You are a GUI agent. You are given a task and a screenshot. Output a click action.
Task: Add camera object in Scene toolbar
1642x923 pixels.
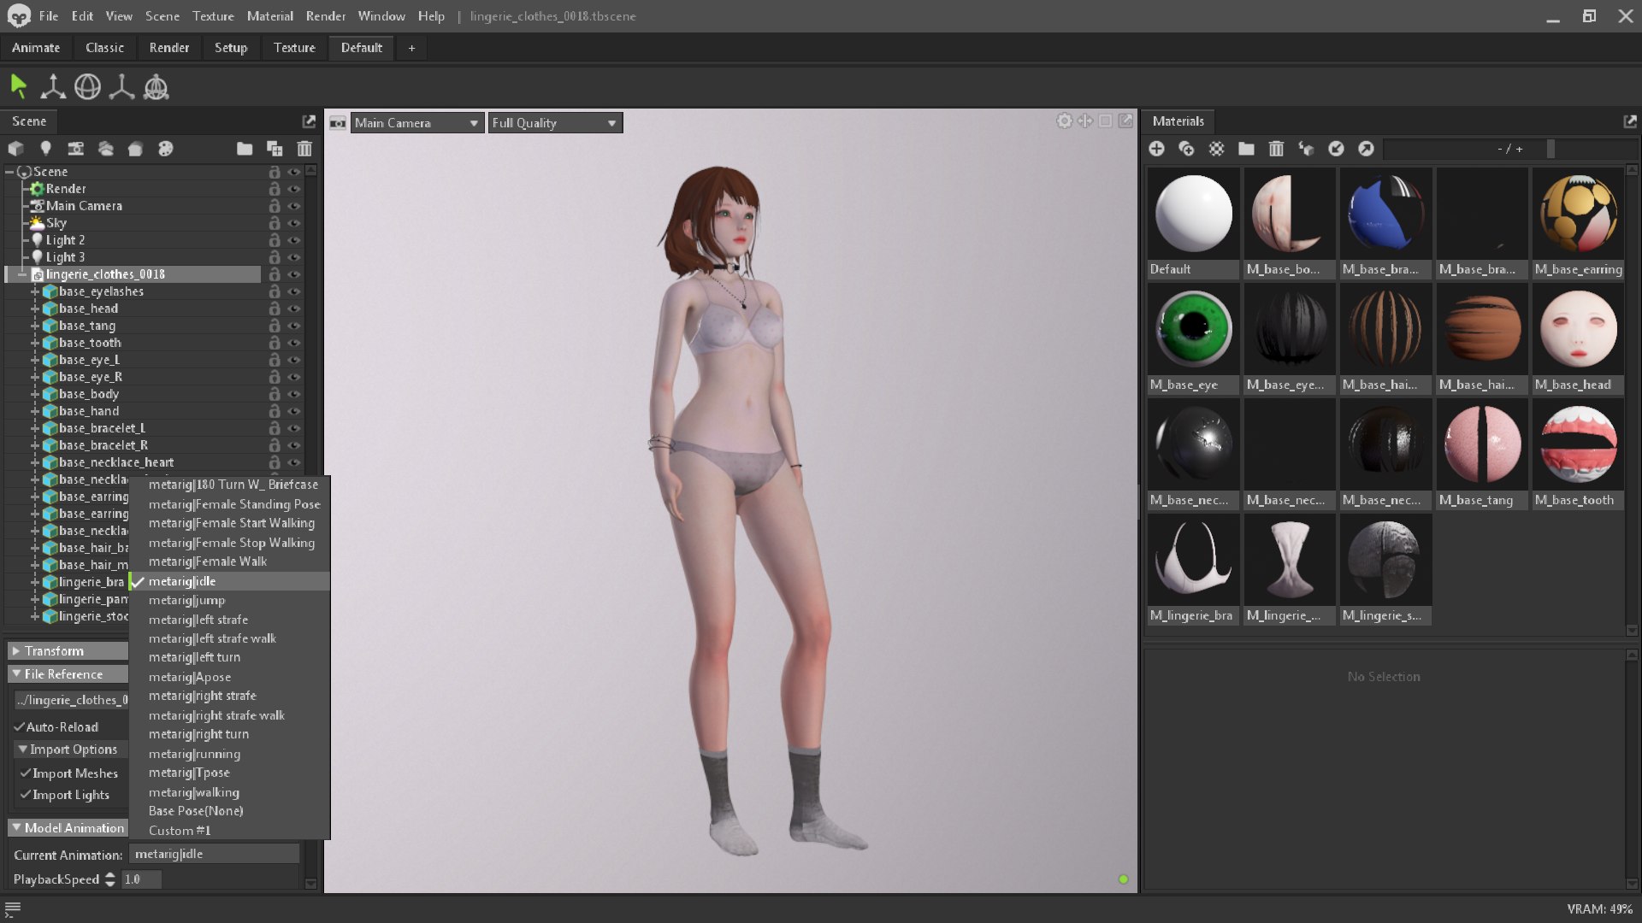click(75, 149)
